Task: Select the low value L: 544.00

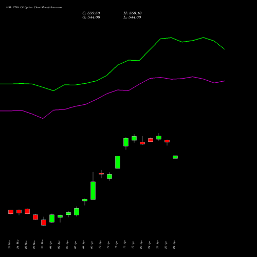Action: (x=132, y=17)
